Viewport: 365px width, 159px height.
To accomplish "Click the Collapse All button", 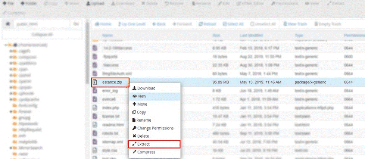I will point(42,34).
